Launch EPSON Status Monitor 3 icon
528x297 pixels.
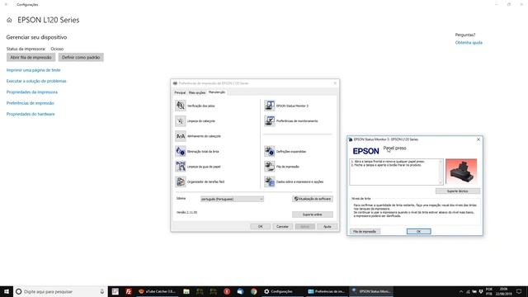click(270, 106)
